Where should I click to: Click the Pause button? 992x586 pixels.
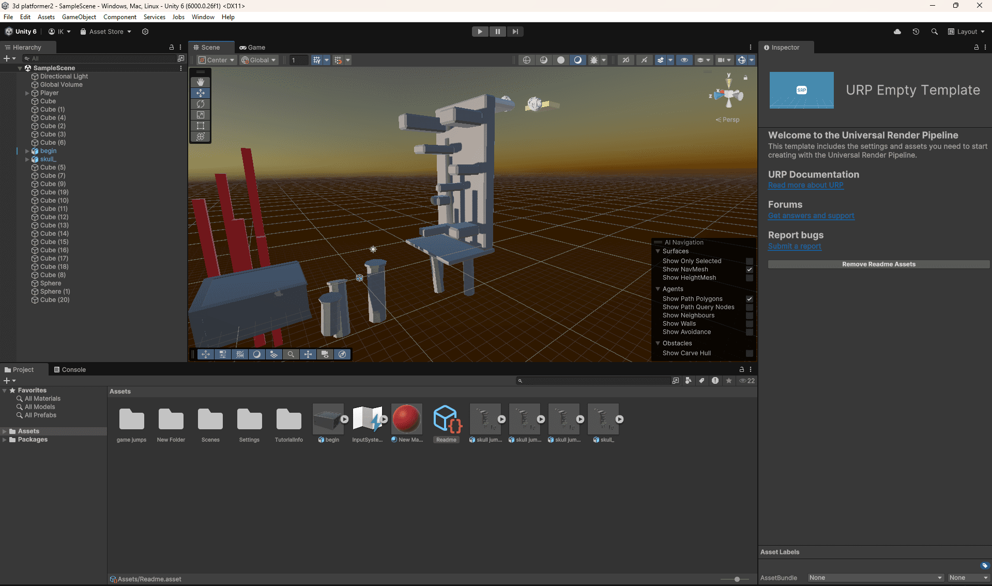[497, 32]
